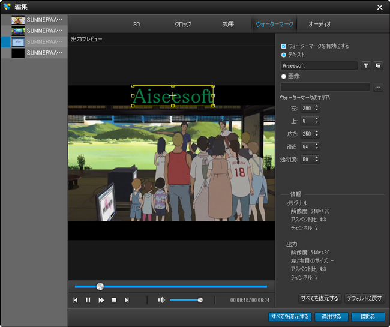Open the watermark font settings (T icon)
Viewport: 390px width, 327px height.
click(365, 65)
